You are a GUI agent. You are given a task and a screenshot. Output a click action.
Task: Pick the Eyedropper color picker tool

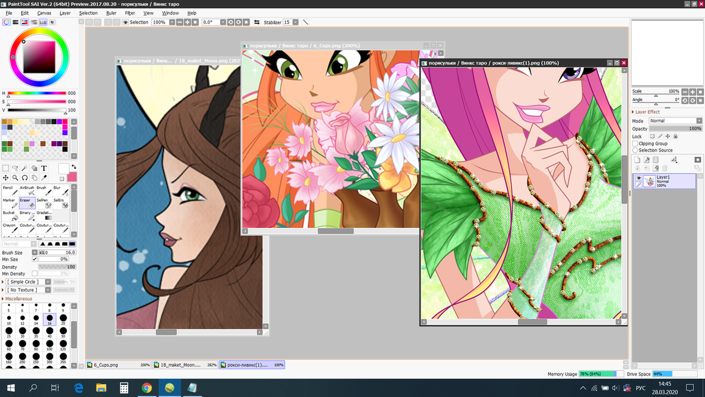44,178
